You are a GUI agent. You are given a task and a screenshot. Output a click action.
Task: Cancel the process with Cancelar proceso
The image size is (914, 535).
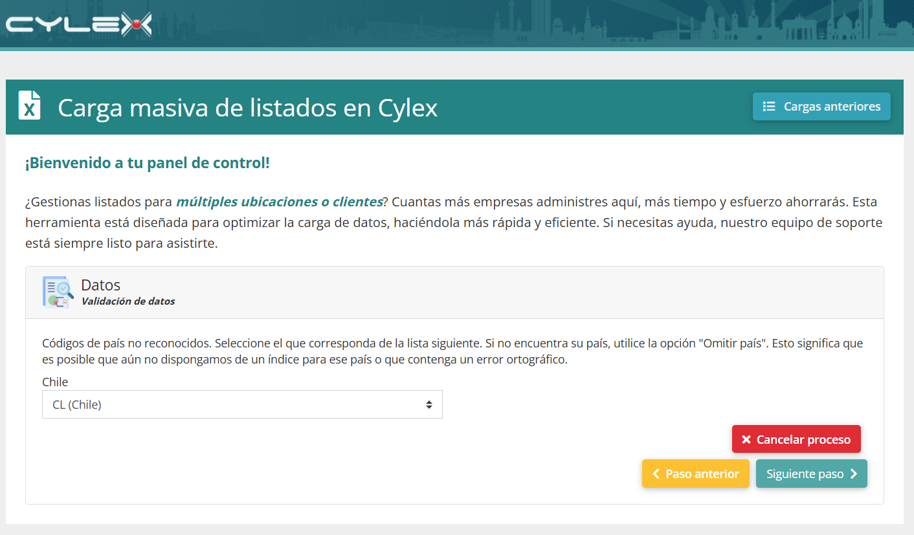796,439
